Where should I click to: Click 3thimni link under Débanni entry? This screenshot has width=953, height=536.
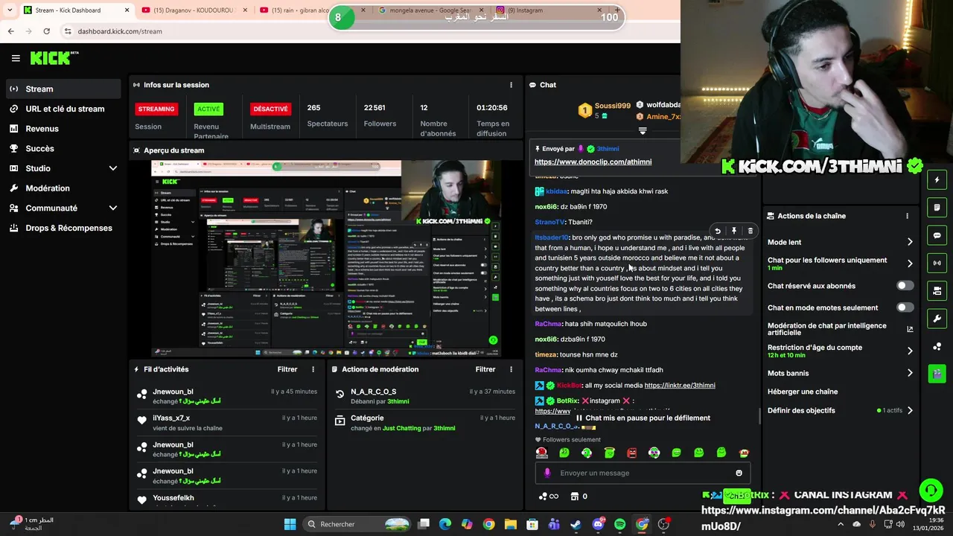[x=398, y=401]
